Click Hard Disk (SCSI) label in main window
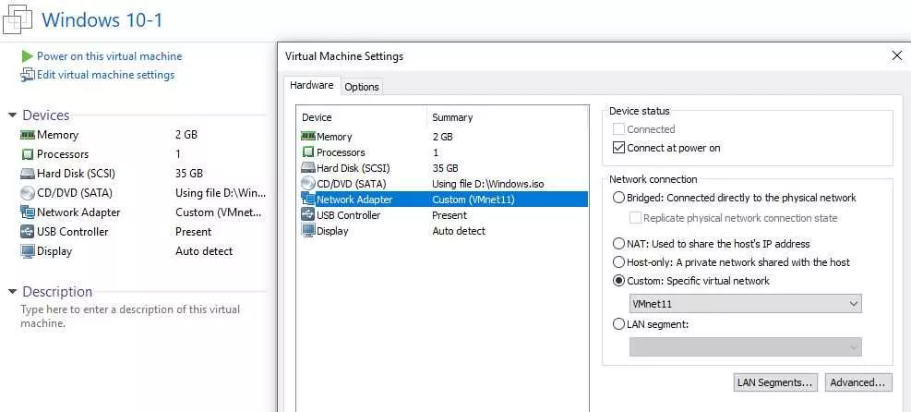911x412 pixels. 75,174
